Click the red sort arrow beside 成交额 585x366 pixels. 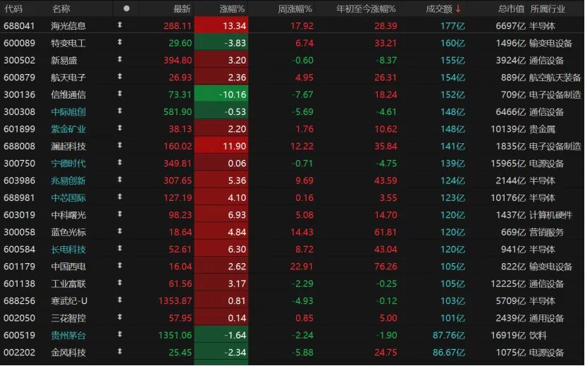click(458, 8)
